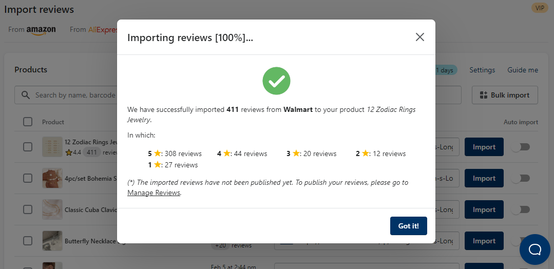Click the 12 Zodiac Rings product thumbnail
The height and width of the screenshot is (269, 554).
click(x=52, y=147)
